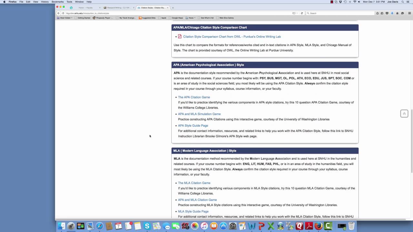This screenshot has height=232, width=413.
Task: Open the Firefox hamburger menu
Action: click(410, 13)
